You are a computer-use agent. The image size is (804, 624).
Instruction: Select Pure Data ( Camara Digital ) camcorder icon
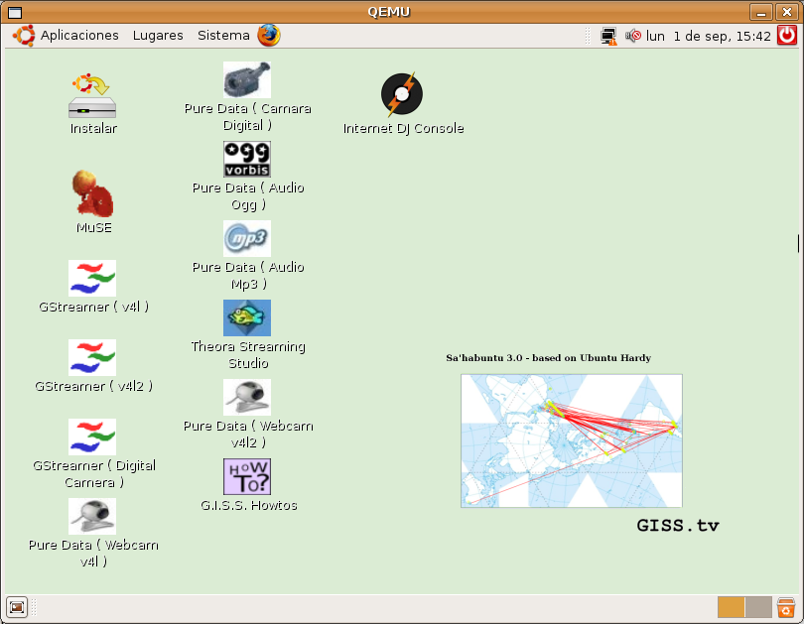[x=247, y=80]
